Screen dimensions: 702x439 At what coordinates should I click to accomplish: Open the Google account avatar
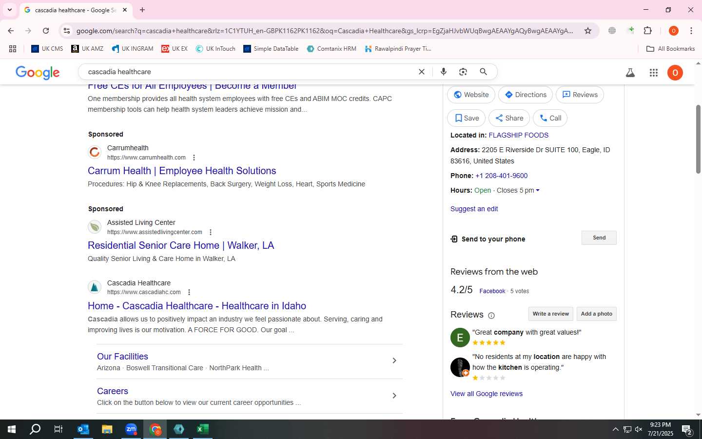675,73
